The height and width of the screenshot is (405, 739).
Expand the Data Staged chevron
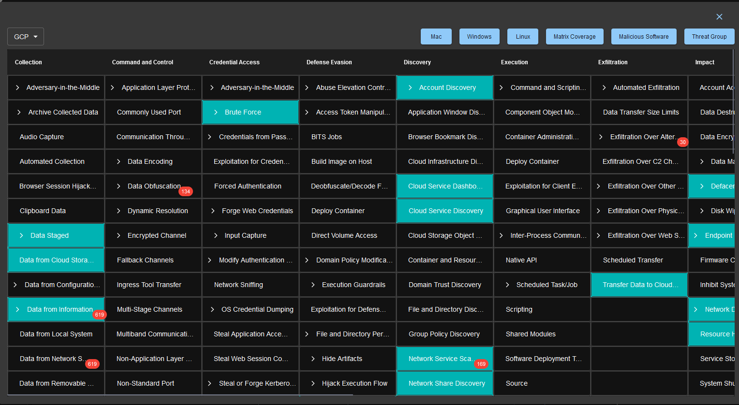21,235
